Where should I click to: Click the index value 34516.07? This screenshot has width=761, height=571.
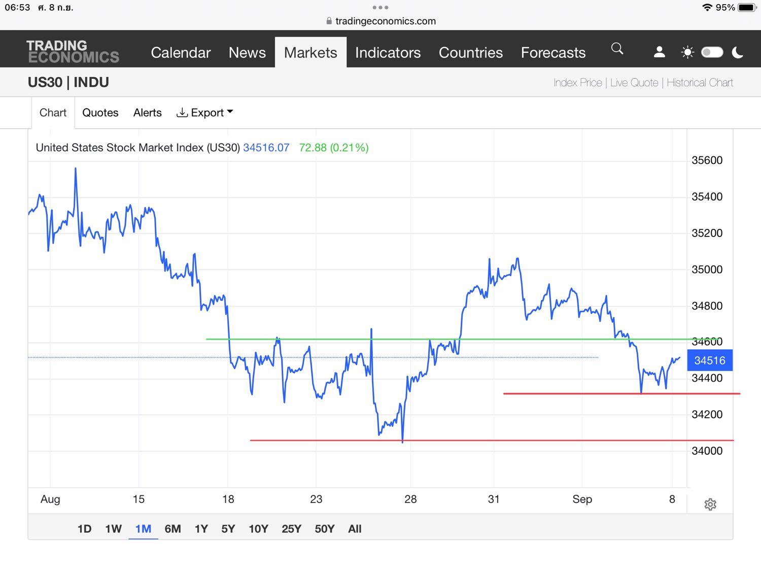[x=266, y=148]
